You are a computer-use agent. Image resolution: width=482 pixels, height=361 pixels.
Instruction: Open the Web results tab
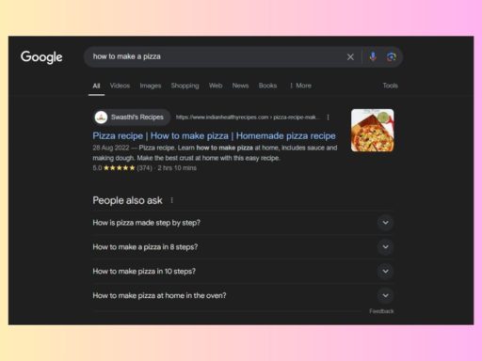(x=216, y=86)
